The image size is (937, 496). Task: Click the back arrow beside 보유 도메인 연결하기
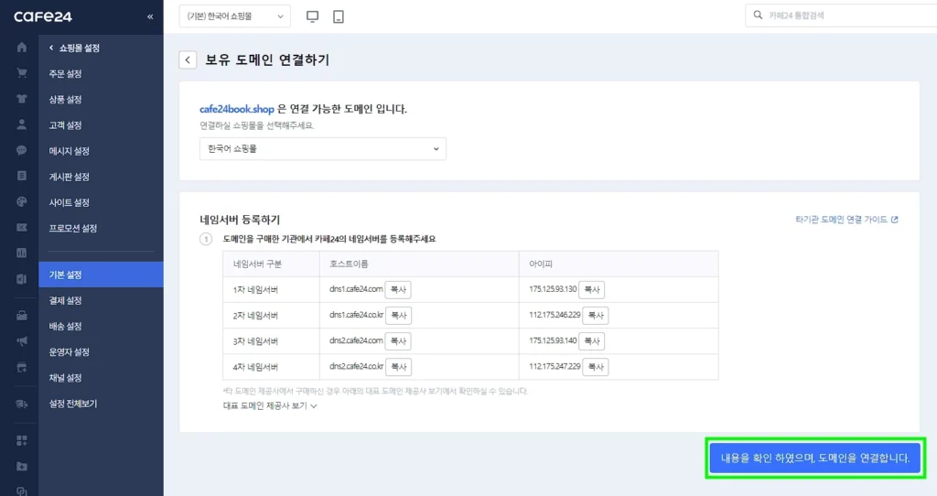(x=188, y=59)
